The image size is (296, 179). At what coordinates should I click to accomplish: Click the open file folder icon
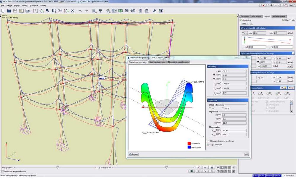9,11
